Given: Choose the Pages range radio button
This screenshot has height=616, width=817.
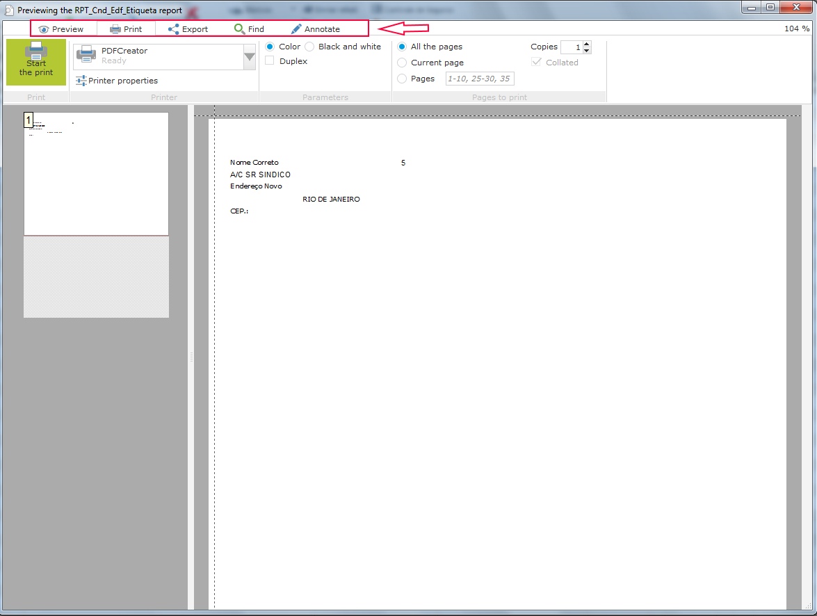Looking at the screenshot, I should point(402,79).
